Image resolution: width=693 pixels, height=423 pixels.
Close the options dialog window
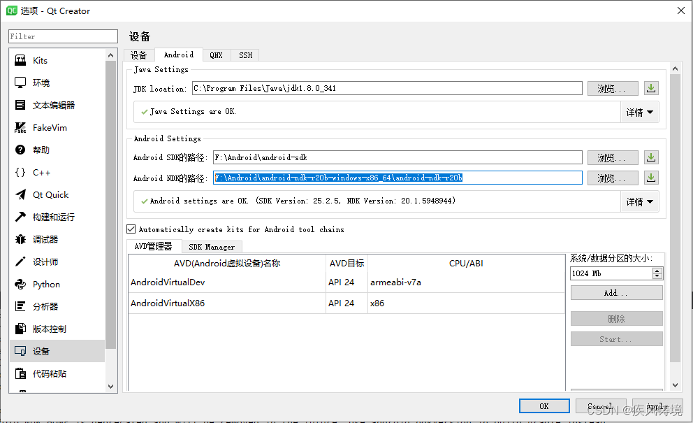681,10
